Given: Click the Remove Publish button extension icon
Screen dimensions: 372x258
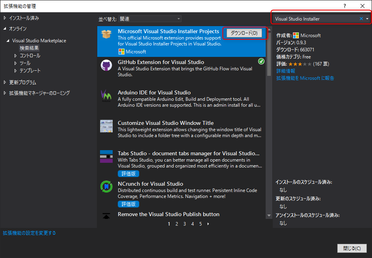Looking at the screenshot, I should (106, 216).
